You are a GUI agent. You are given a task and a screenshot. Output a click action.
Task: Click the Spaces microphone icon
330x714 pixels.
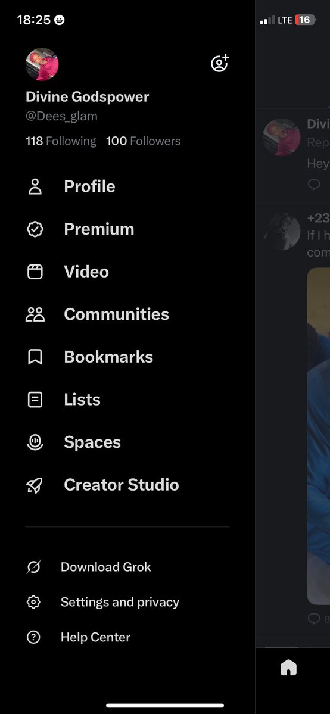35,442
